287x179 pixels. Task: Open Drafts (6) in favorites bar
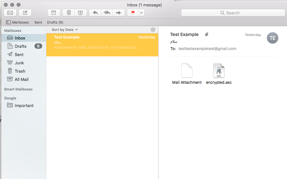pos(55,22)
